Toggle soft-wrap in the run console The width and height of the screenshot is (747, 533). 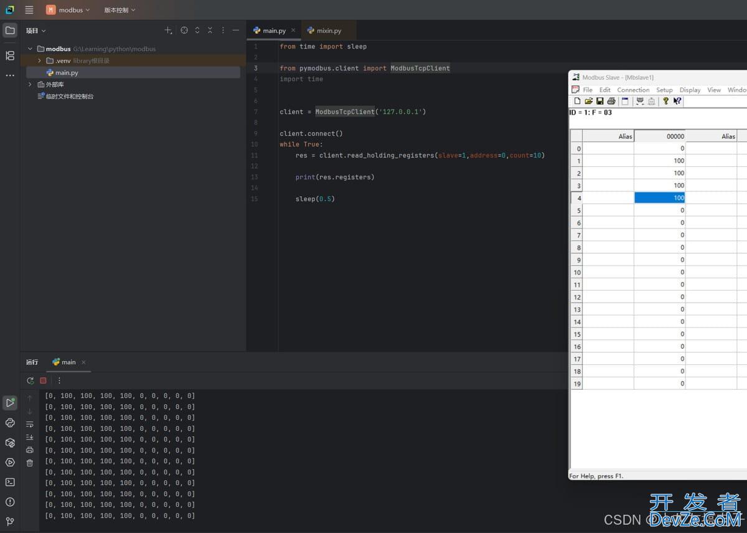point(30,424)
